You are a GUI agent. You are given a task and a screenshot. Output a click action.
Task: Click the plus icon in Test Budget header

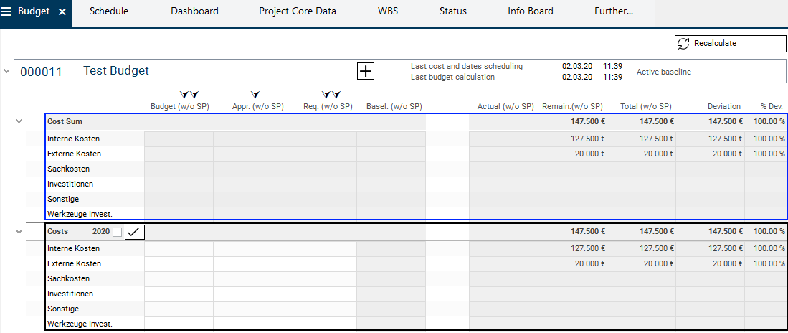pos(366,71)
